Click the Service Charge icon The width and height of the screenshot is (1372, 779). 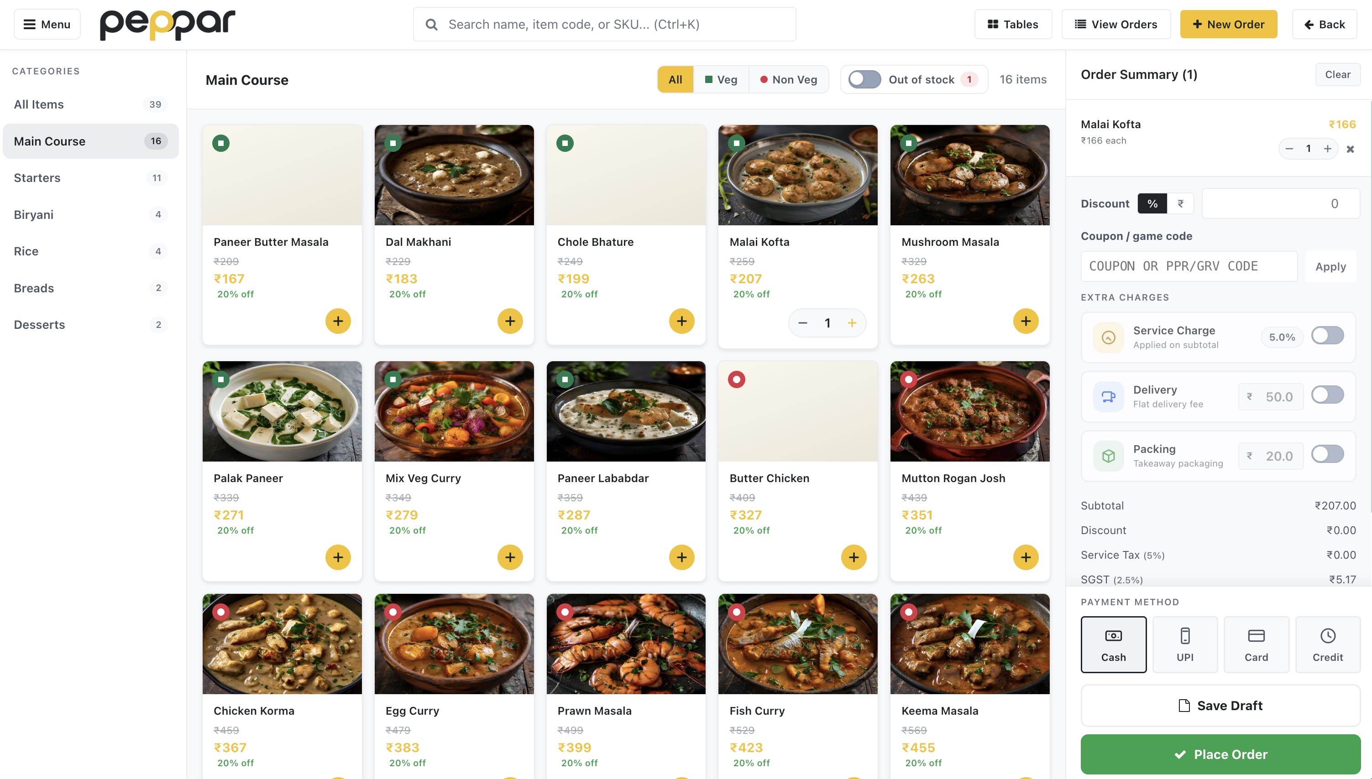coord(1108,338)
